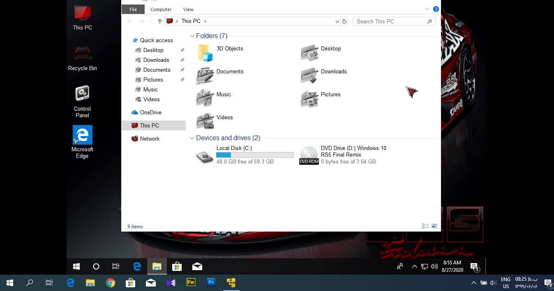Screen dimensions: 554x291
Task: Click volume icon in bottom taskbar tray
Action: pos(494,283)
